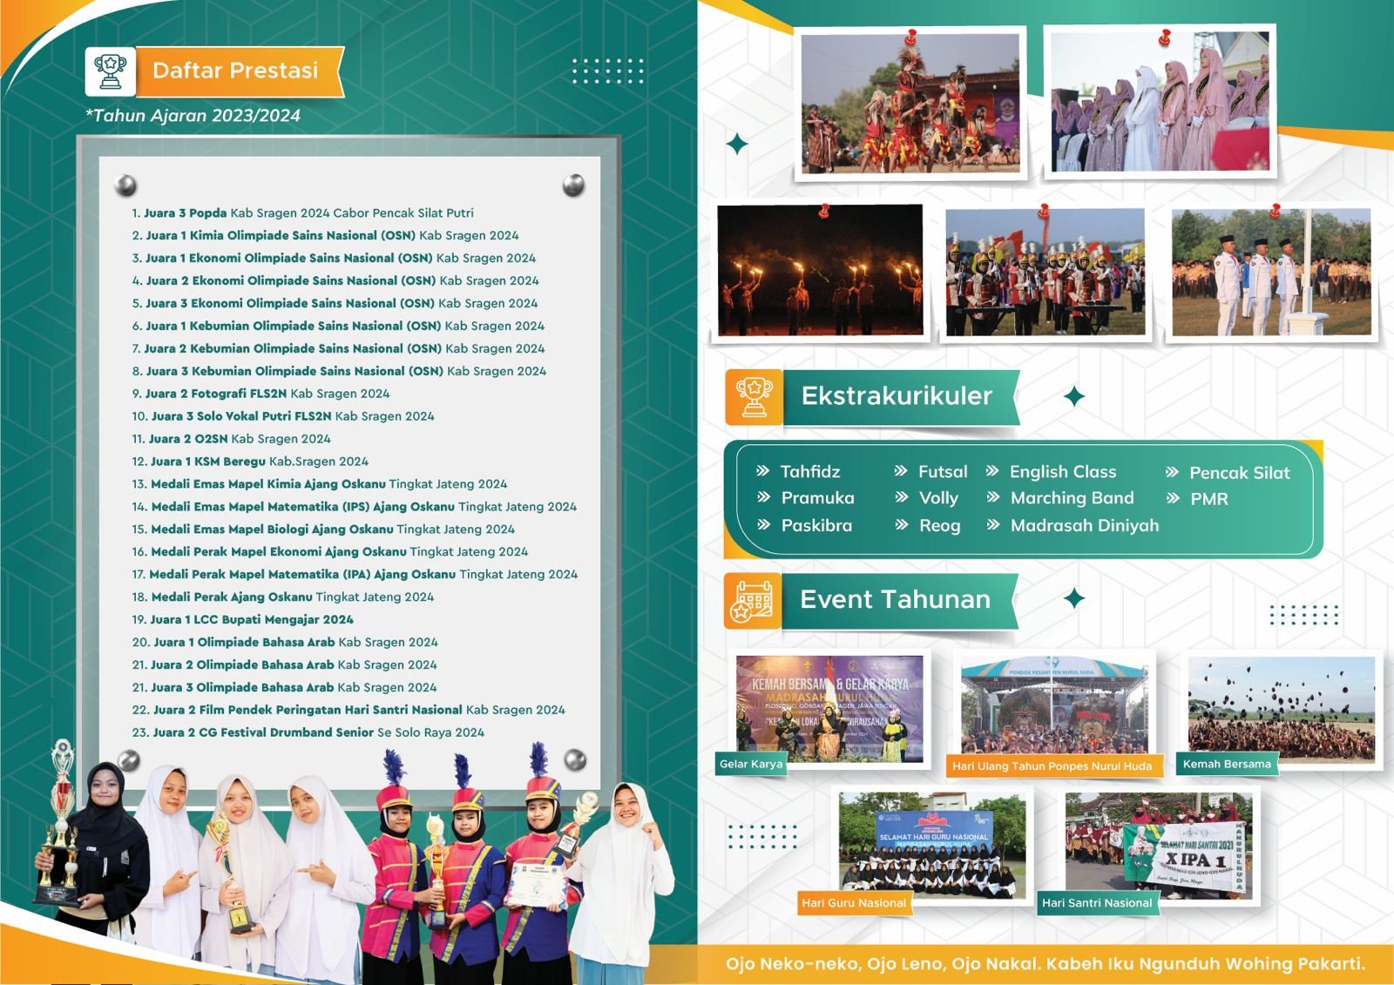
Task: Click the chevron bullet next to Madrasah Diniyah
Action: point(993,525)
